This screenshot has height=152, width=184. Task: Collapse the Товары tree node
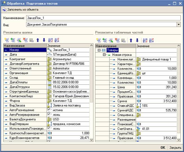(x=99, y=50)
